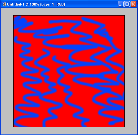The width and height of the screenshot is (138, 135).
Task: Click the tangled blue knot in upper-right of canvas
Action: 104,33
